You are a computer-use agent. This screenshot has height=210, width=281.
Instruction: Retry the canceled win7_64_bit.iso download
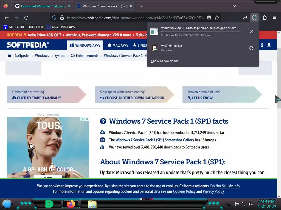[251, 48]
